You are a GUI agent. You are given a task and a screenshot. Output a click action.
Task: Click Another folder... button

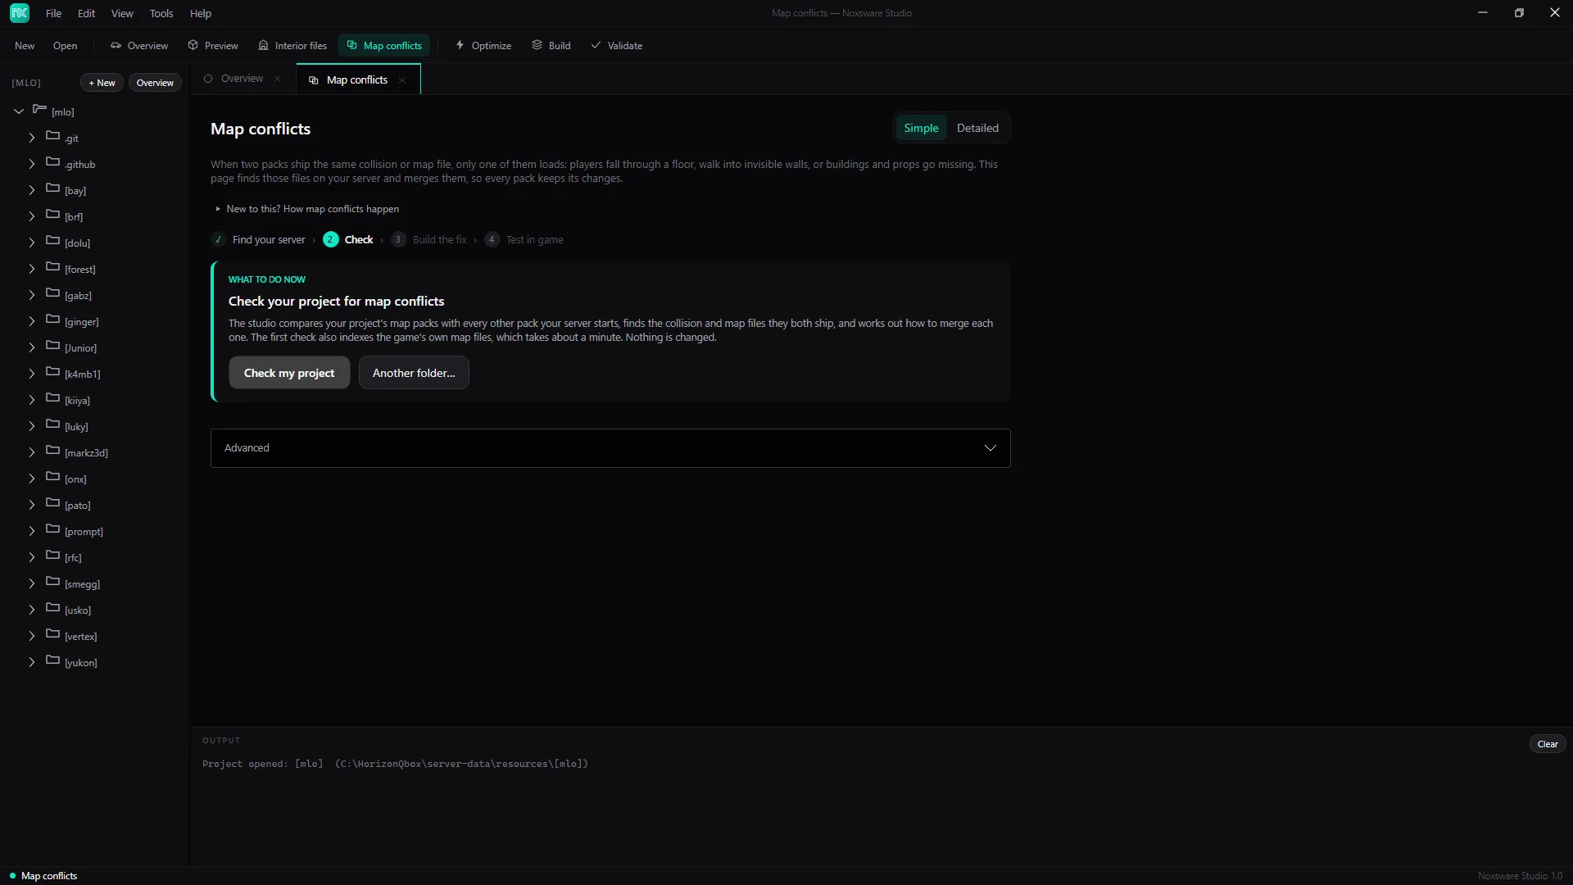coord(414,373)
